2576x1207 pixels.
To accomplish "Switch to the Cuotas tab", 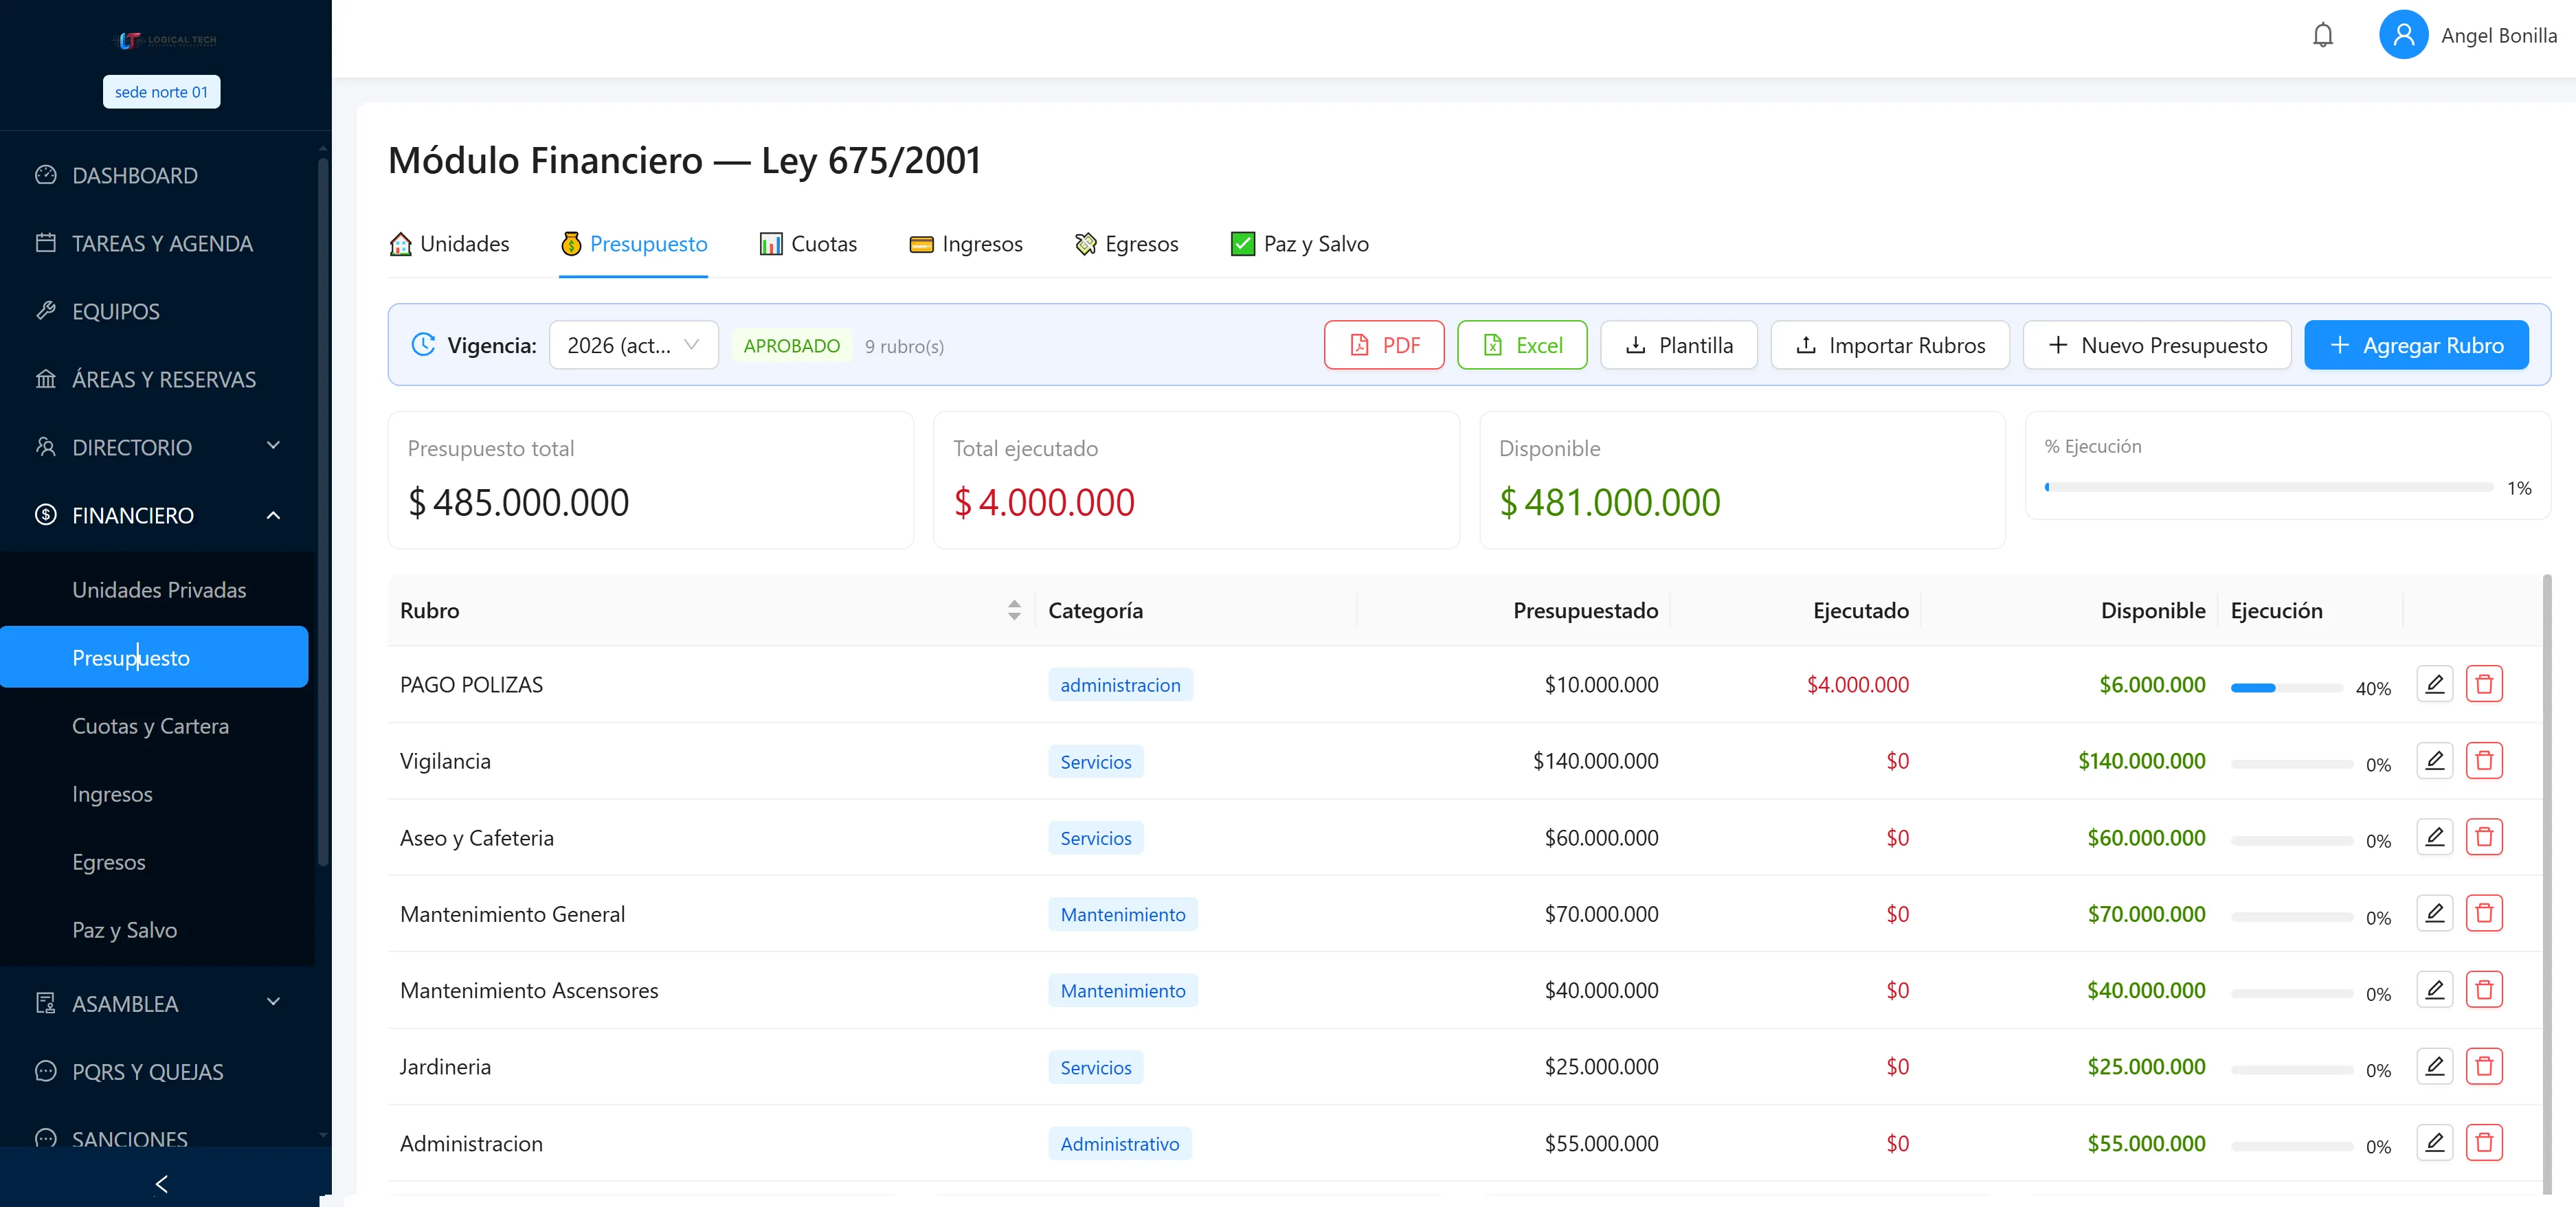I will click(x=808, y=244).
